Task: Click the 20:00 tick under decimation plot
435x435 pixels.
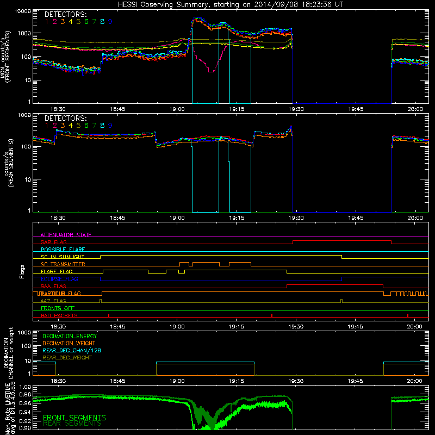Action: tap(415, 381)
